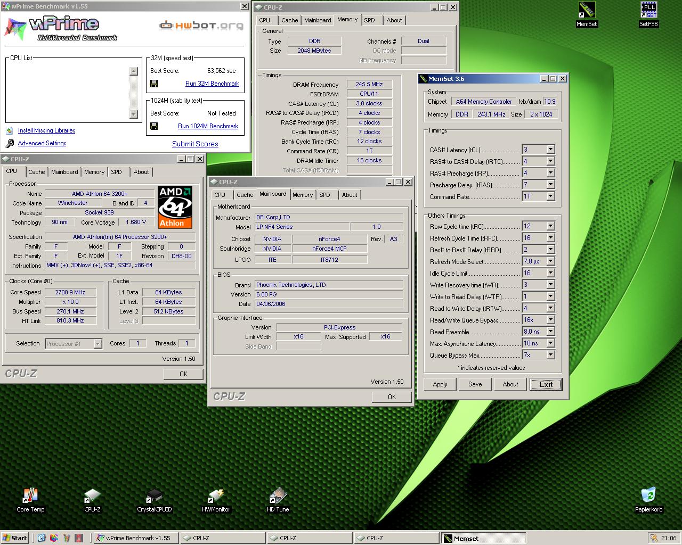Open the Refresh Mode Select dropdown
The height and width of the screenshot is (545, 682).
tap(550, 261)
